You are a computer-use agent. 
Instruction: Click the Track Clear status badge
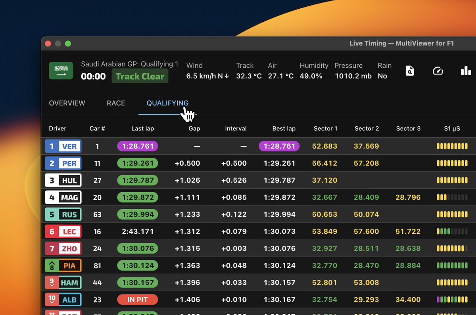140,76
